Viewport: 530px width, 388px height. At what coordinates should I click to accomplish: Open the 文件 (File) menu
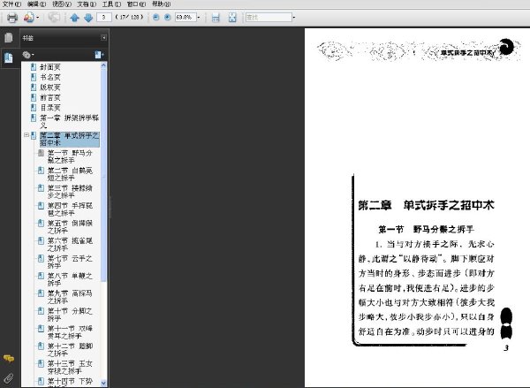(x=11, y=4)
